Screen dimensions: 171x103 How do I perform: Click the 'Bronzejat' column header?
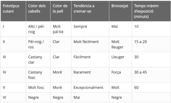pyautogui.click(x=121, y=11)
